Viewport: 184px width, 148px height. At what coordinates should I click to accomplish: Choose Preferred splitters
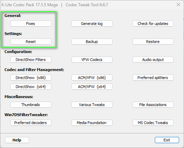[153, 78]
